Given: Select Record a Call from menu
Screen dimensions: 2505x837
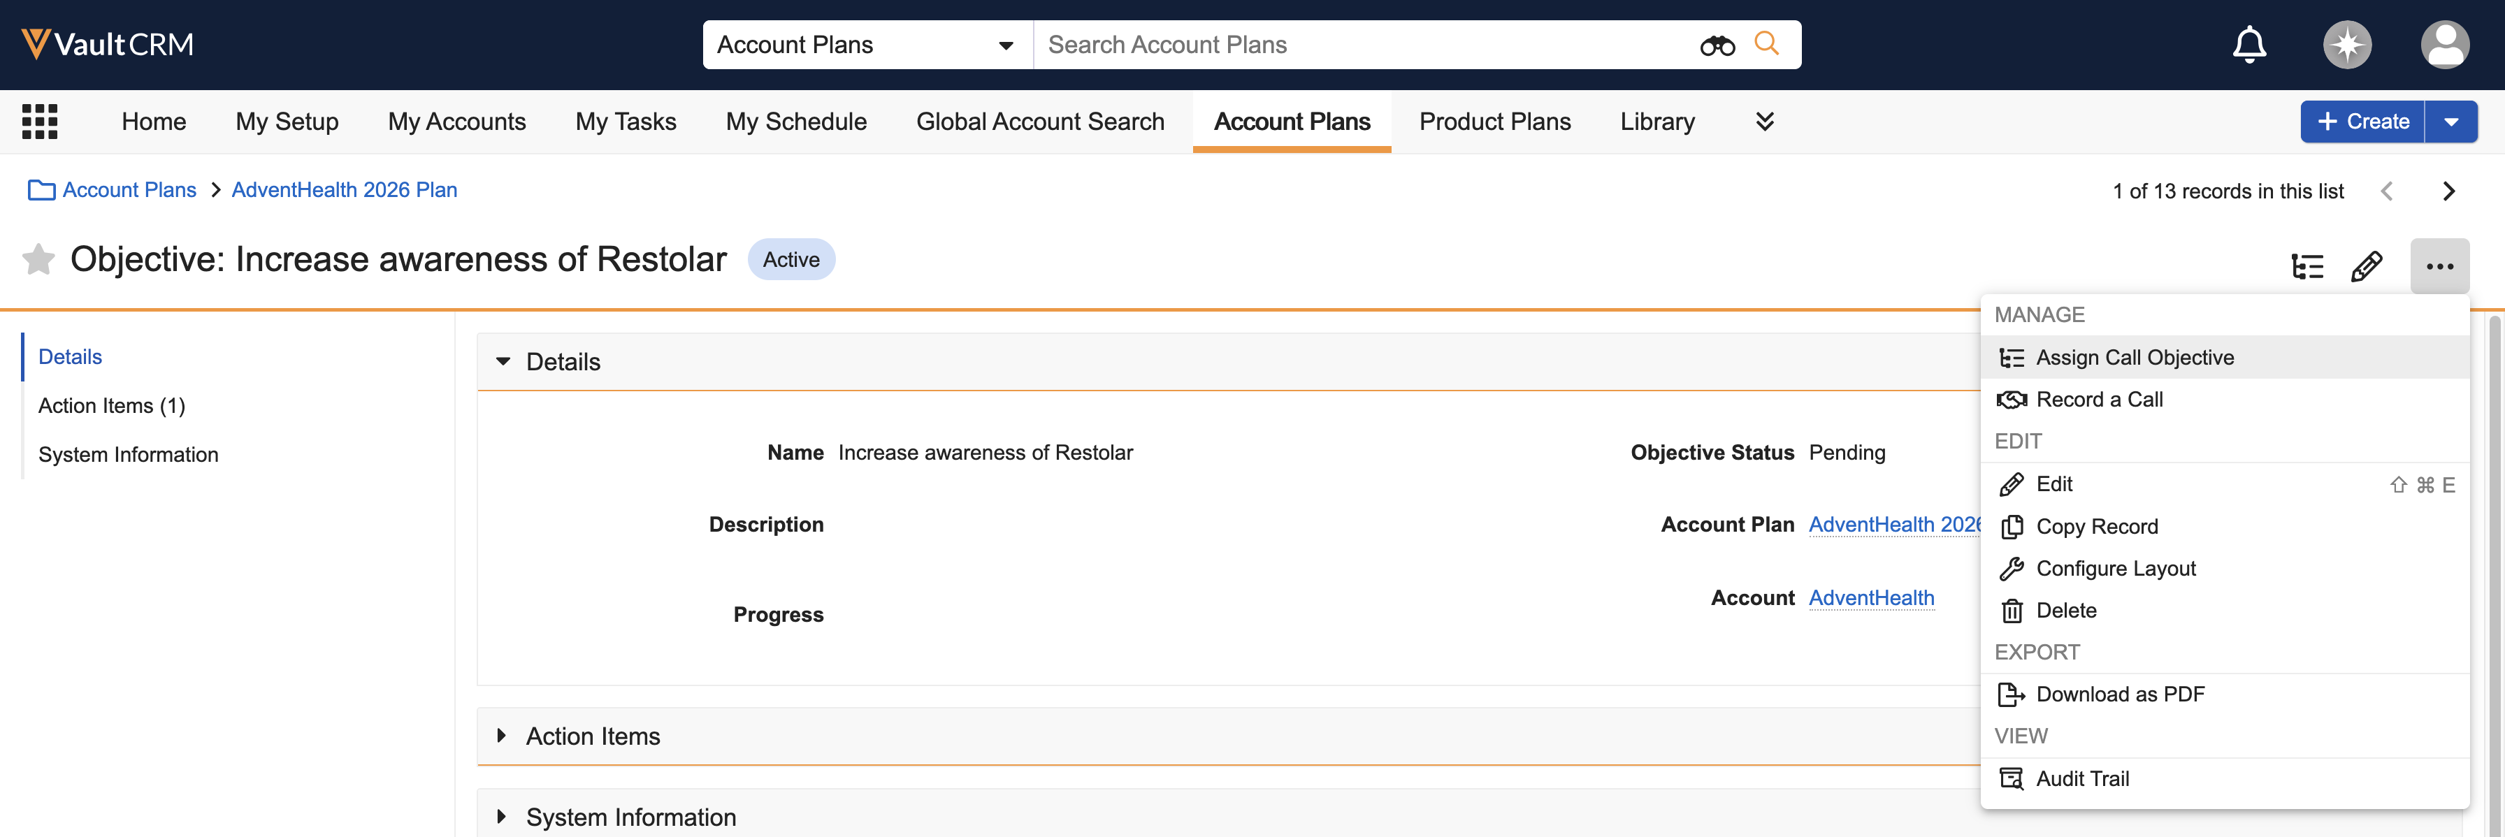Looking at the screenshot, I should (2098, 400).
